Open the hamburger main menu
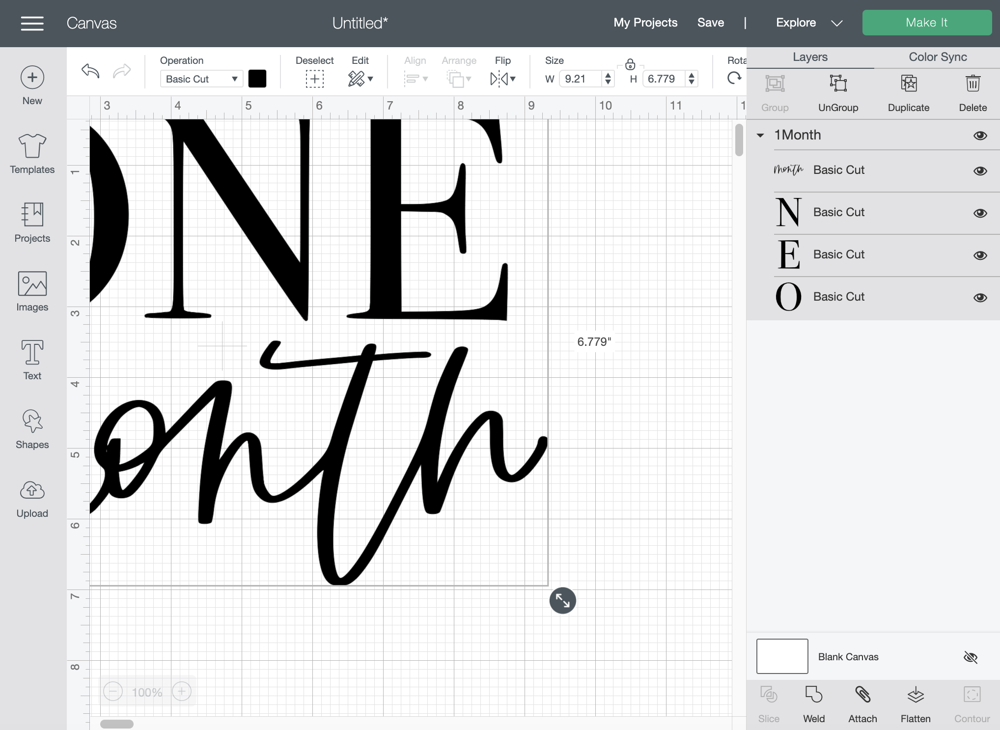The height and width of the screenshot is (730, 1000). coord(32,23)
